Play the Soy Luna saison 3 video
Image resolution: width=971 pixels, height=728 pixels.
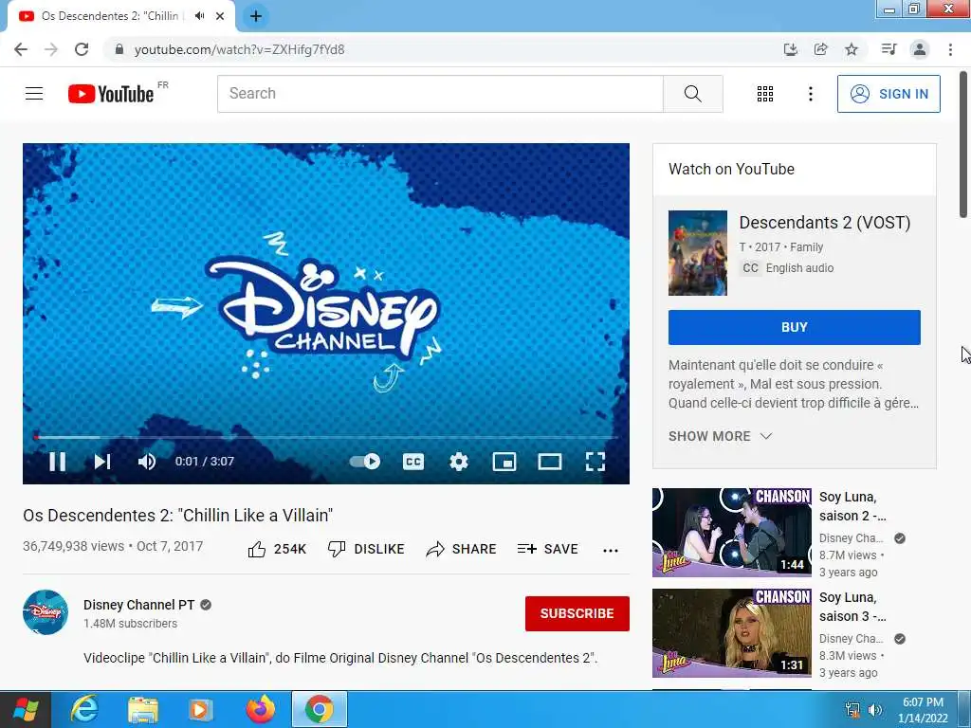tap(731, 632)
